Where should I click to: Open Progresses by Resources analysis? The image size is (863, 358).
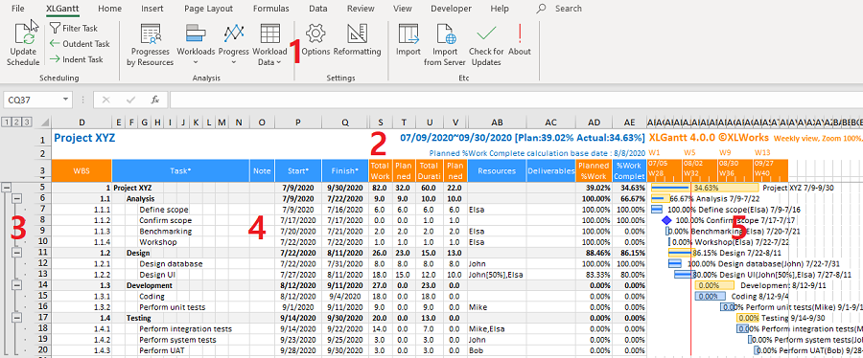[151, 34]
